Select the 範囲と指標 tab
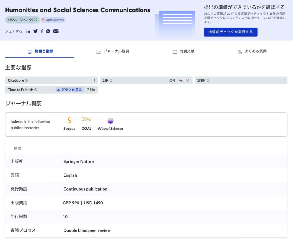 coord(40,51)
